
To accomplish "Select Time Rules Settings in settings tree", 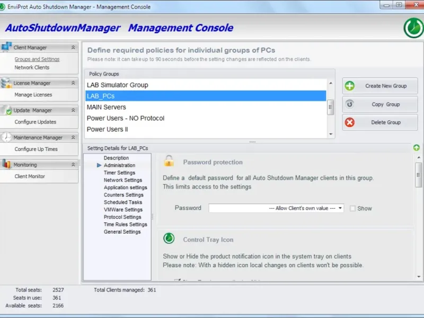I will point(126,224).
